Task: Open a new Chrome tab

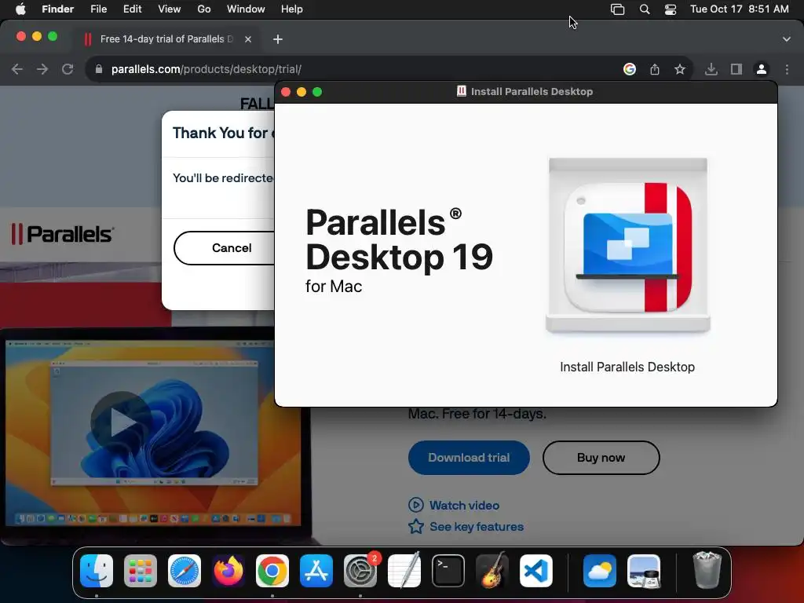Action: click(x=278, y=39)
